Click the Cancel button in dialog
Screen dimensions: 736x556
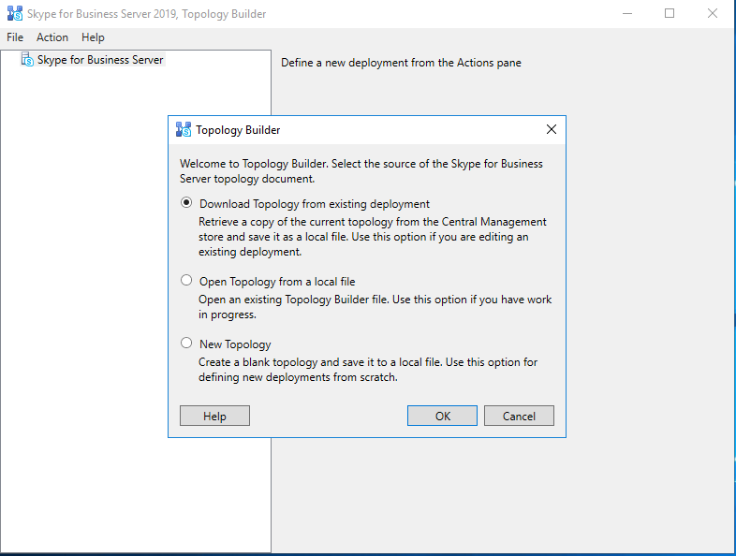[x=519, y=416]
